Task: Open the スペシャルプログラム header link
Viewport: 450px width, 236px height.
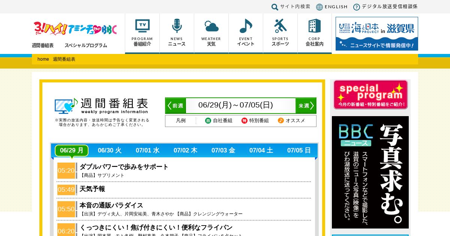Action: (x=86, y=45)
